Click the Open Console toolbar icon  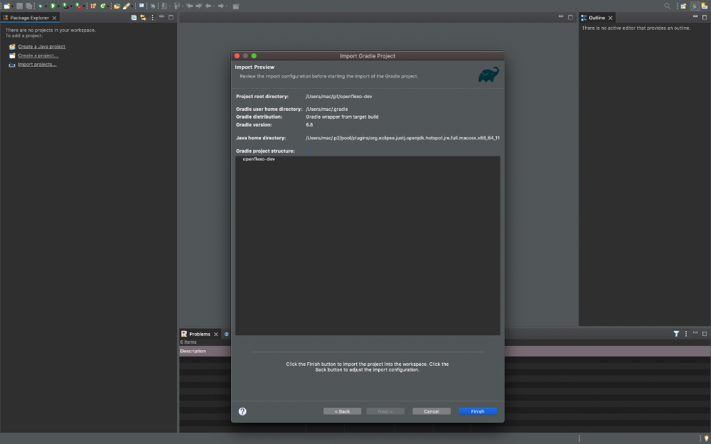[142, 6]
